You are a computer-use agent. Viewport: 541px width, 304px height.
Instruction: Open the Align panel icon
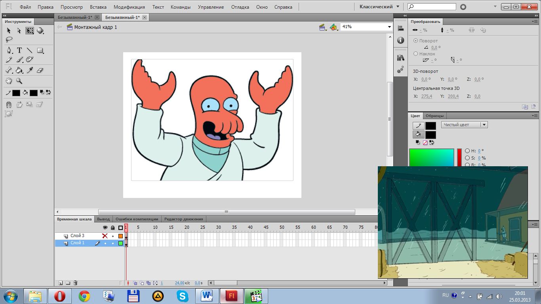point(400,28)
